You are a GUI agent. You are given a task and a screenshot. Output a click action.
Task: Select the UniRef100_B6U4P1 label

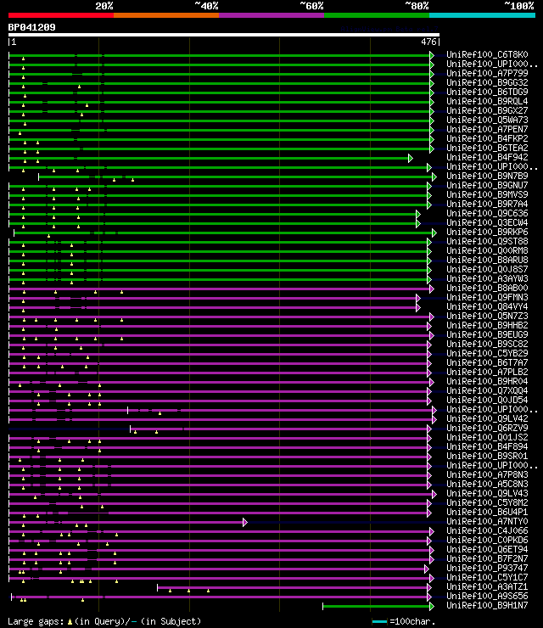tap(487, 512)
